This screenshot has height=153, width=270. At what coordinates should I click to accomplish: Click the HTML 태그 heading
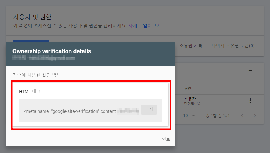point(30,91)
